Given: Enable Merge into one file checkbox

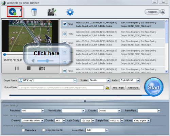Looking at the screenshot, I should coord(44,130).
